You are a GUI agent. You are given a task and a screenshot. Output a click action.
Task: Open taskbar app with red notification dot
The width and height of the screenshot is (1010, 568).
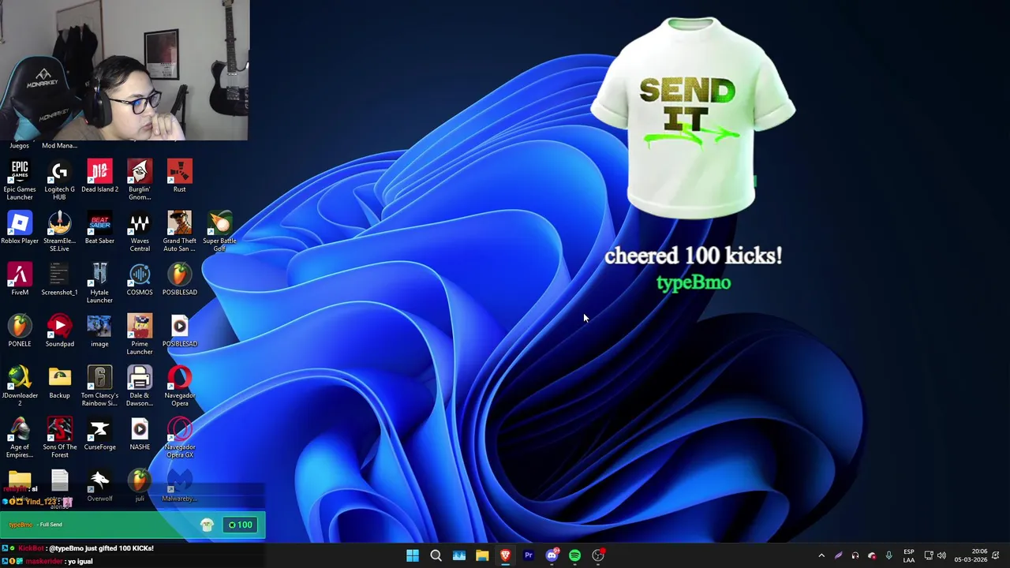click(x=598, y=555)
